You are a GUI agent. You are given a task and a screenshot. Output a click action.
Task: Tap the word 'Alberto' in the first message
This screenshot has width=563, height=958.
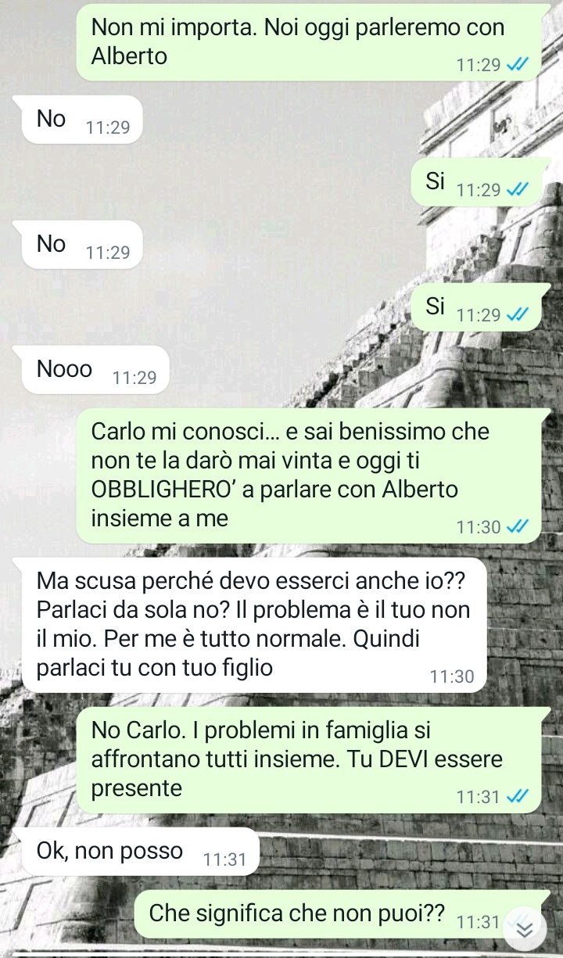[x=129, y=56]
